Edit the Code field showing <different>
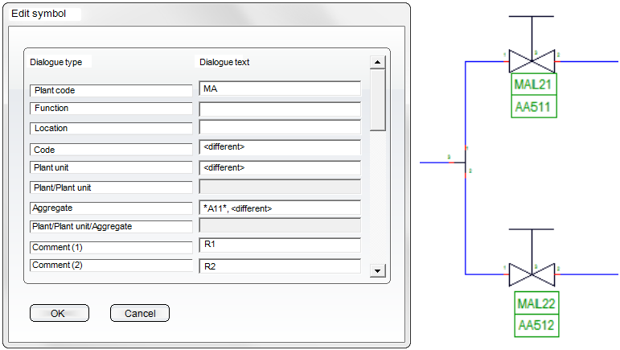Screen dimensions: 620x350 click(x=279, y=148)
